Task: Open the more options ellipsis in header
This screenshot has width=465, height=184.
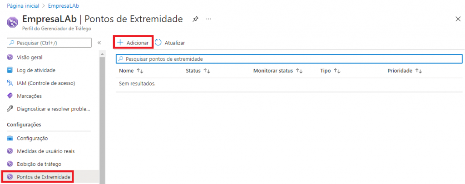Action: click(x=208, y=19)
